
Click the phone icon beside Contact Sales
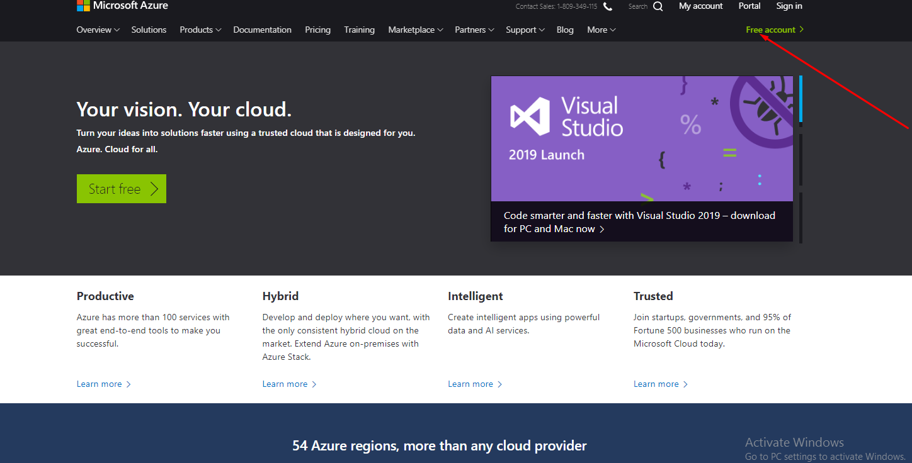coord(608,6)
